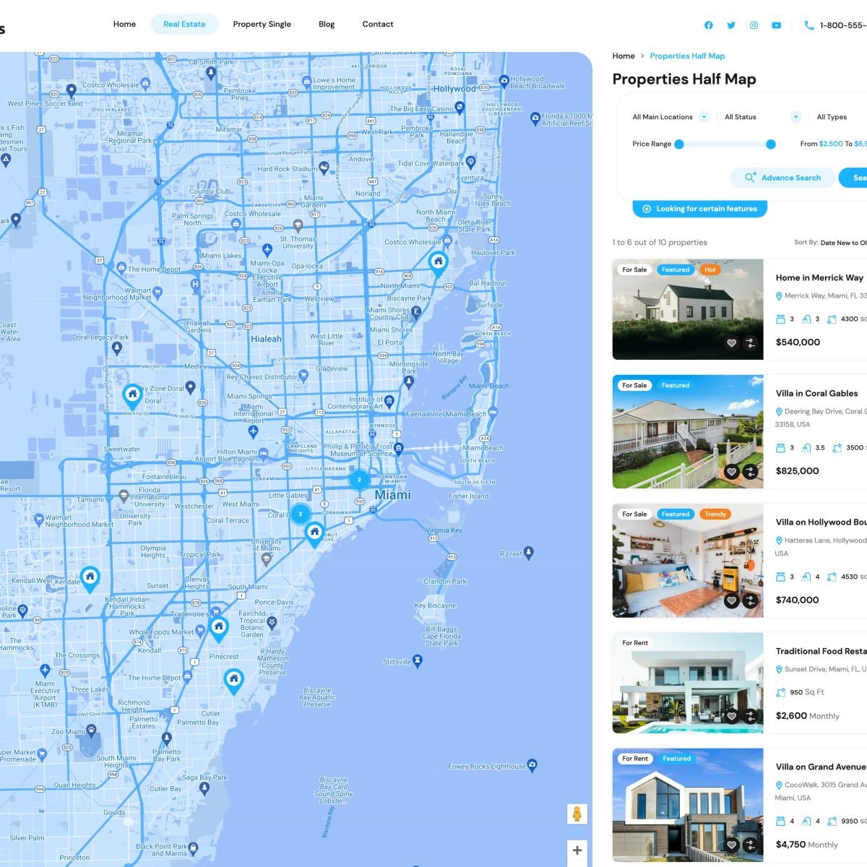Click compare icon on Villa in Coral Gables
The image size is (867, 867).
(750, 473)
